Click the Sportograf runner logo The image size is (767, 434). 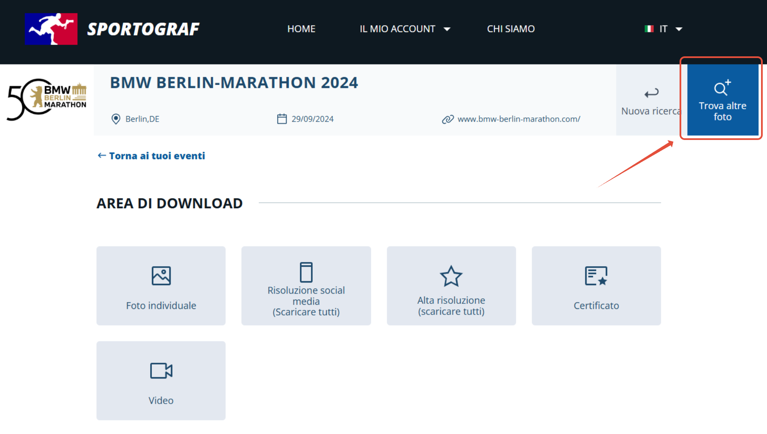[x=51, y=29]
